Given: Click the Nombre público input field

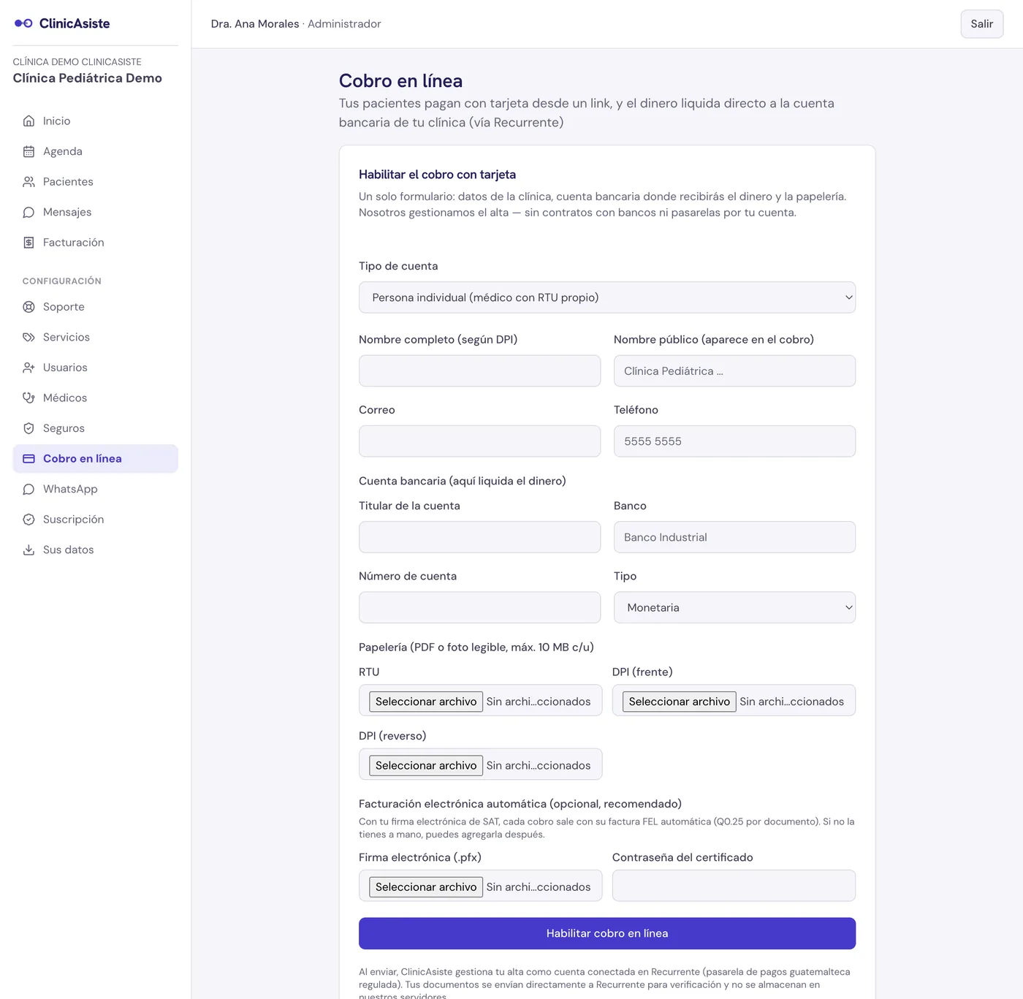Looking at the screenshot, I should click(734, 371).
